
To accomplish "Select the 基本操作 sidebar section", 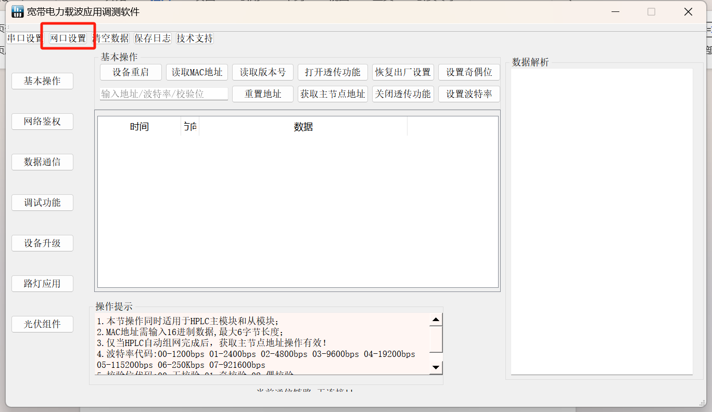I will (42, 81).
